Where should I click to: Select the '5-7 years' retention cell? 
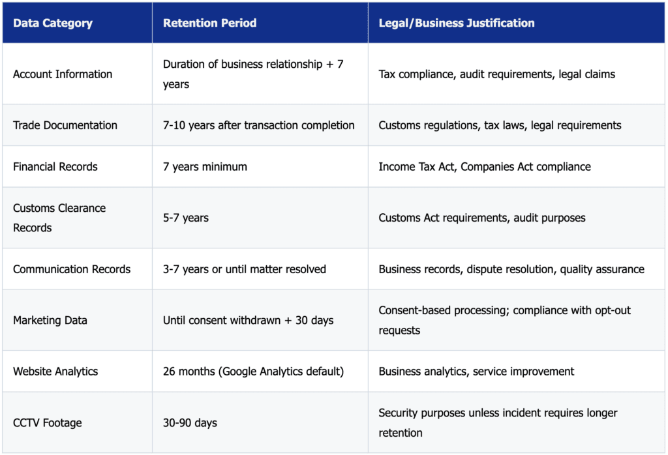(186, 218)
